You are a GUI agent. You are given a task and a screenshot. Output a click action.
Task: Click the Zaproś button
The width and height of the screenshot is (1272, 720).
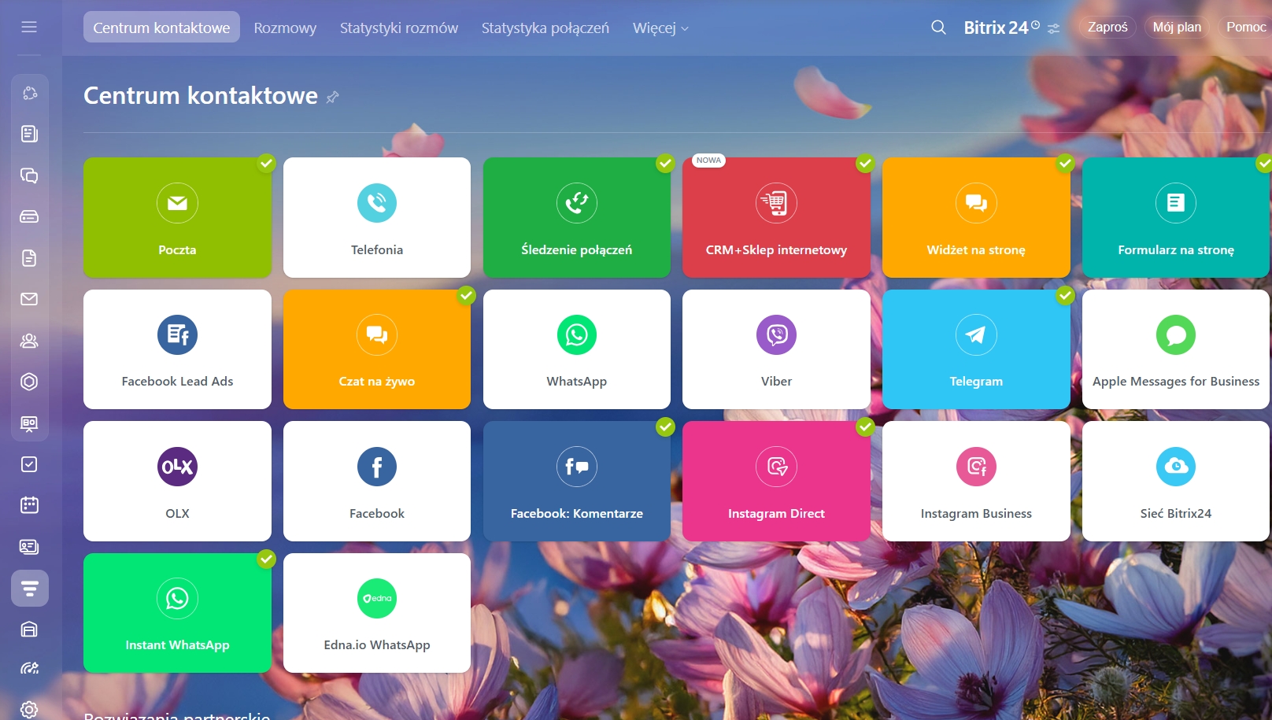[1107, 27]
